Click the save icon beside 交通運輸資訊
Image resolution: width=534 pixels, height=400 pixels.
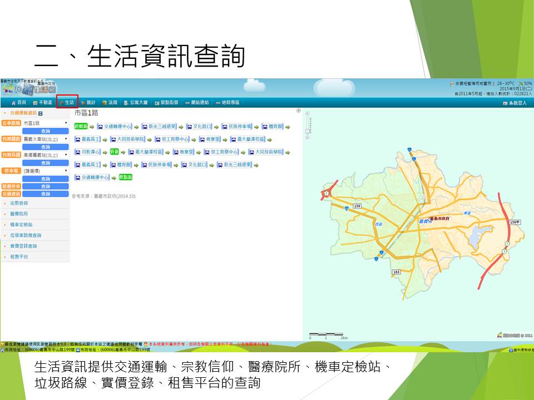pos(41,113)
